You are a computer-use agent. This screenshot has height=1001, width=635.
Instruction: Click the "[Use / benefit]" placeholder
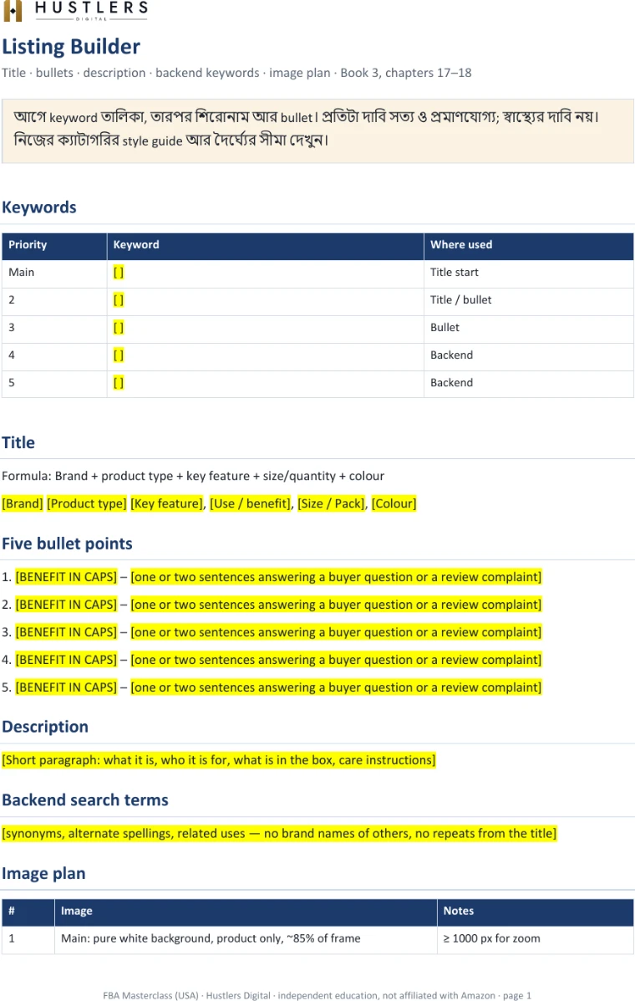pos(250,503)
